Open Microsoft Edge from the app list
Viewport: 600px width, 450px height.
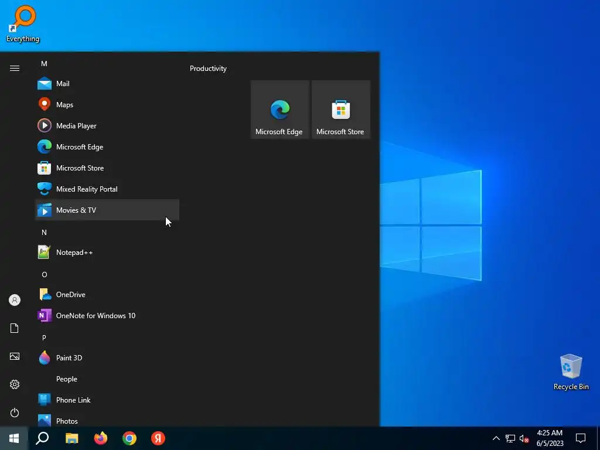tap(107, 146)
